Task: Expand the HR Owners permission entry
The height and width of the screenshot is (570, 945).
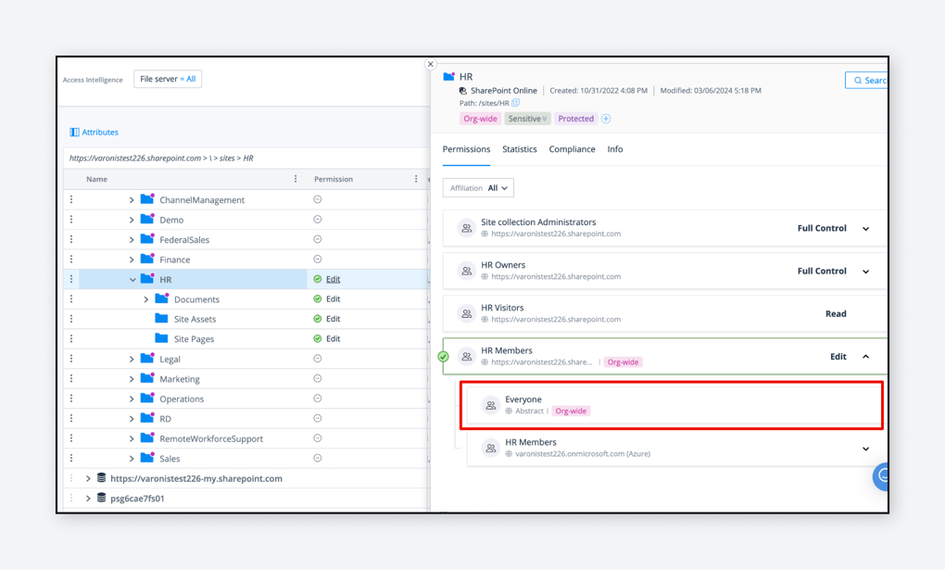Action: (x=866, y=271)
